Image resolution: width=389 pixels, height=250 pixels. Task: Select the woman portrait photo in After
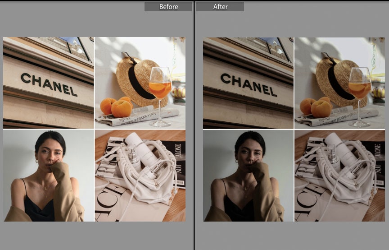[249, 176]
